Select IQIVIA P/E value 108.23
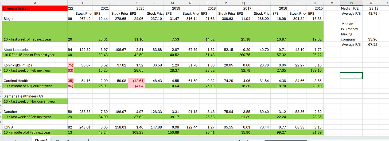Screen dimensions: 389x141 [137, 132]
